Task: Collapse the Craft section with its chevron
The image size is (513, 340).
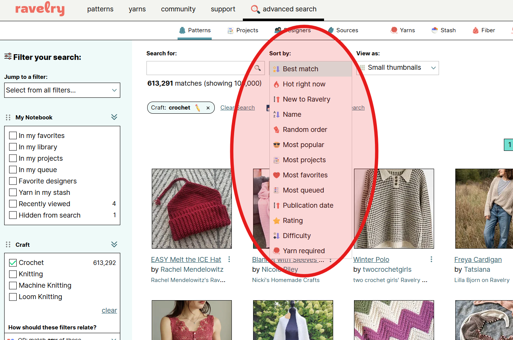Action: point(114,244)
